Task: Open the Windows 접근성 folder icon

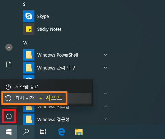Action: pyautogui.click(x=29, y=119)
